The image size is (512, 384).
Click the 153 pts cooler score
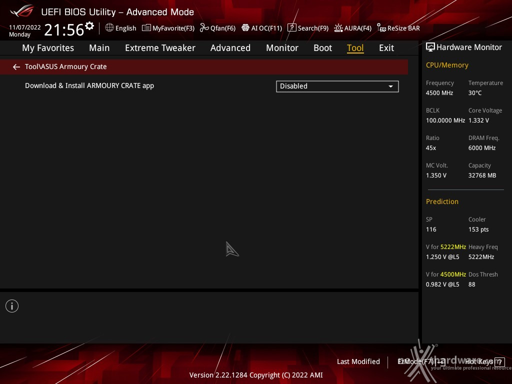click(x=478, y=229)
